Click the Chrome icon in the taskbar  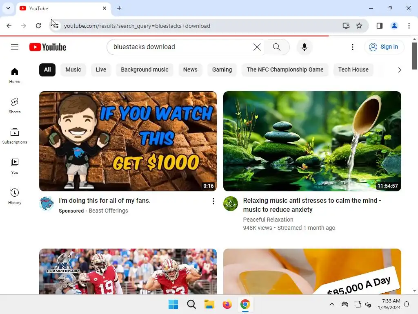tap(245, 304)
